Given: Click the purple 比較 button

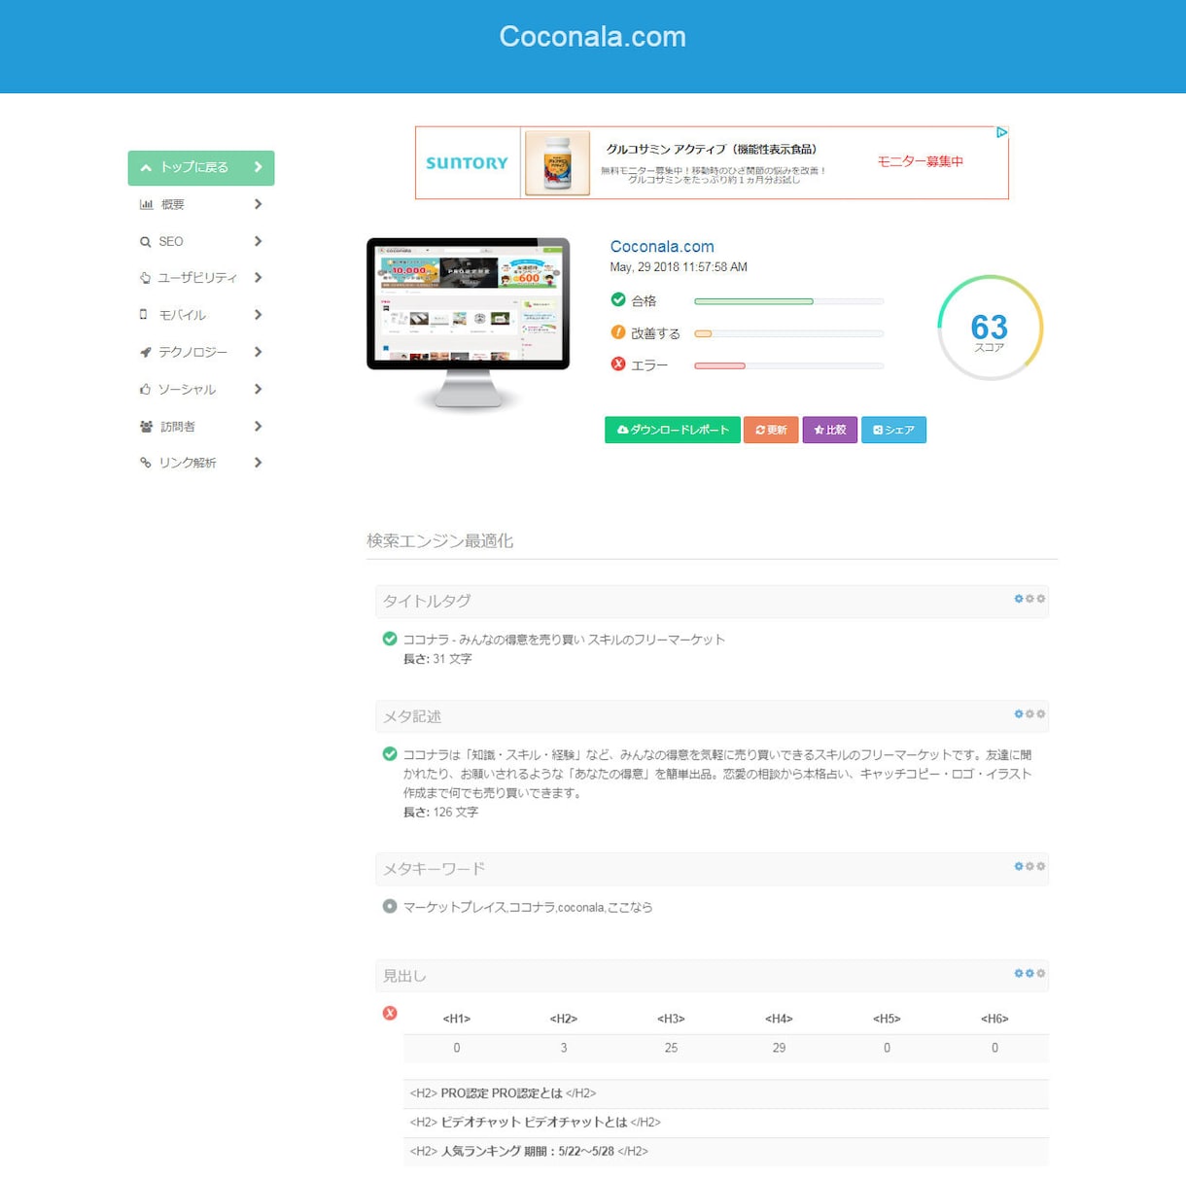Looking at the screenshot, I should click(x=829, y=430).
